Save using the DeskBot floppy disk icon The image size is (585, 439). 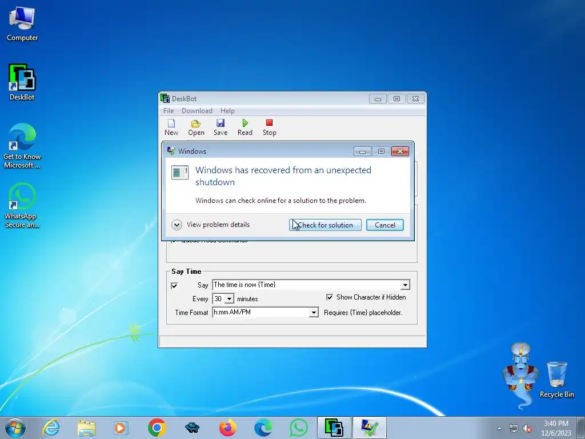pyautogui.click(x=221, y=127)
